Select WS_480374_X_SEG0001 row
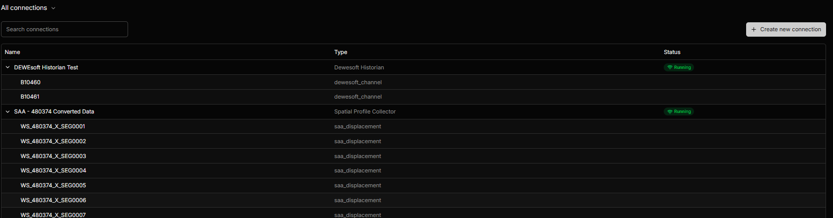This screenshot has width=833, height=218. tap(413, 126)
